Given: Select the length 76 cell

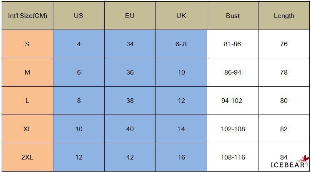Looking at the screenshot, I should pyautogui.click(x=284, y=44).
